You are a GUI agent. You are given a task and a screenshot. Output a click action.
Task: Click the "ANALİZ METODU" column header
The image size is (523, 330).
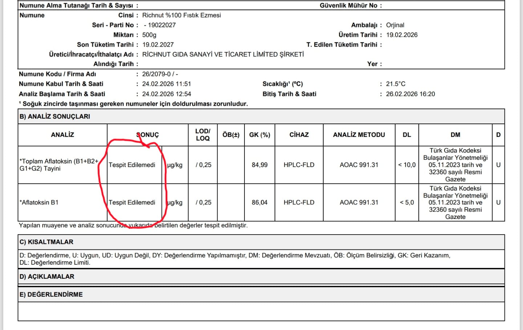[x=359, y=135]
